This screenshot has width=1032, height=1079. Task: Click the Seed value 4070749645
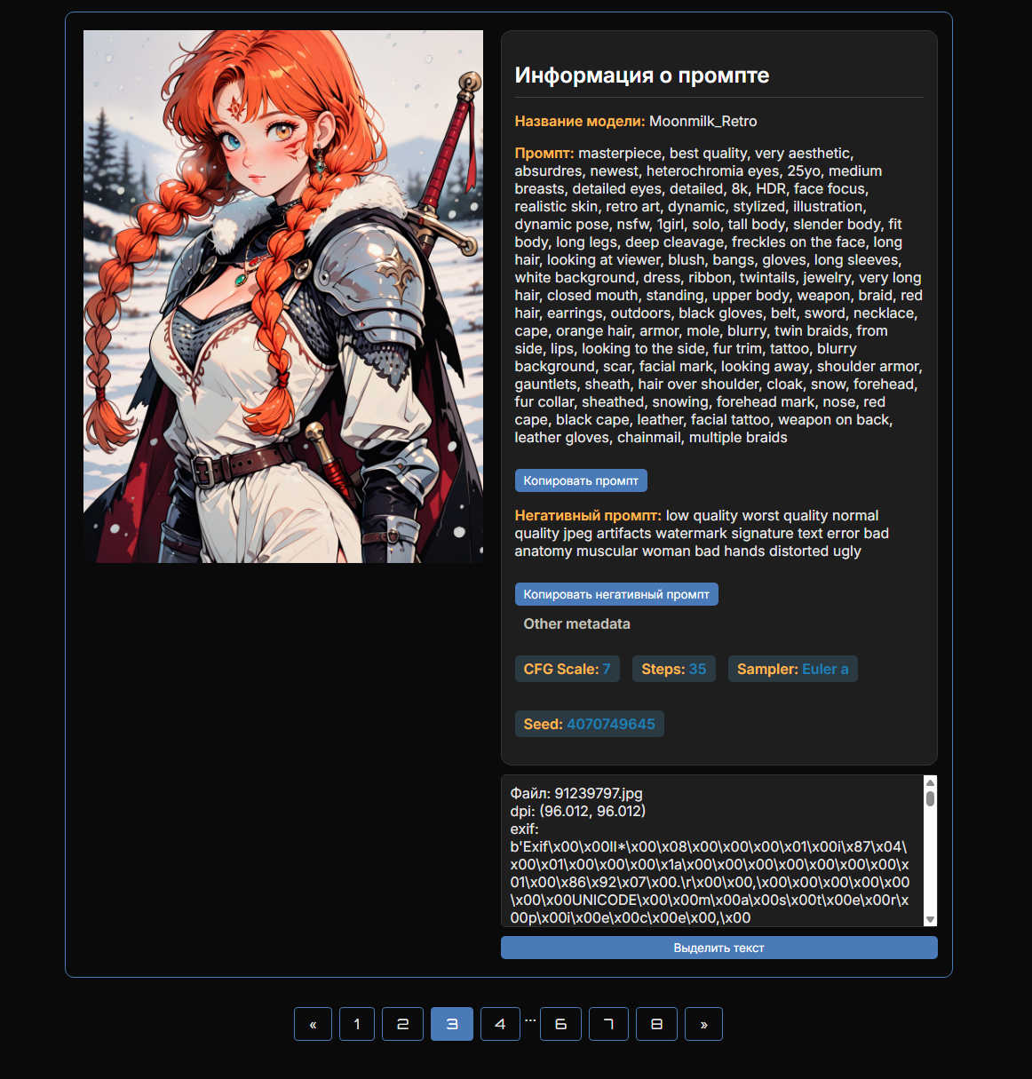click(610, 724)
